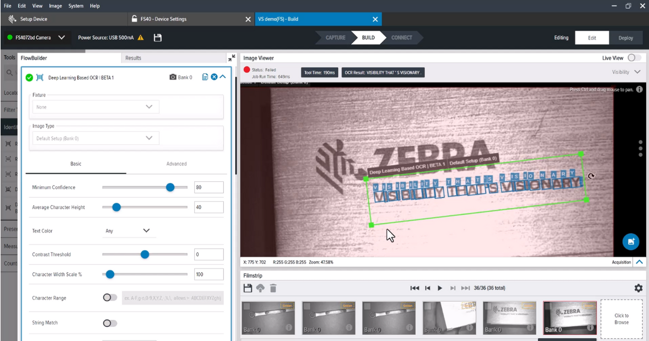
Task: Collapse the FlowBuilder panel with shrink arrows icon
Action: (232, 58)
